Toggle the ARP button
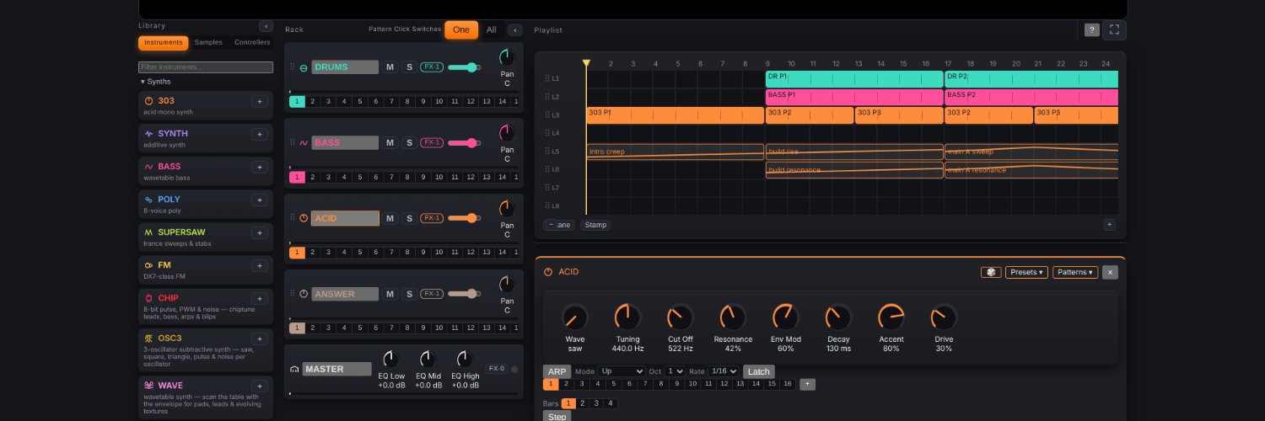 pos(557,371)
